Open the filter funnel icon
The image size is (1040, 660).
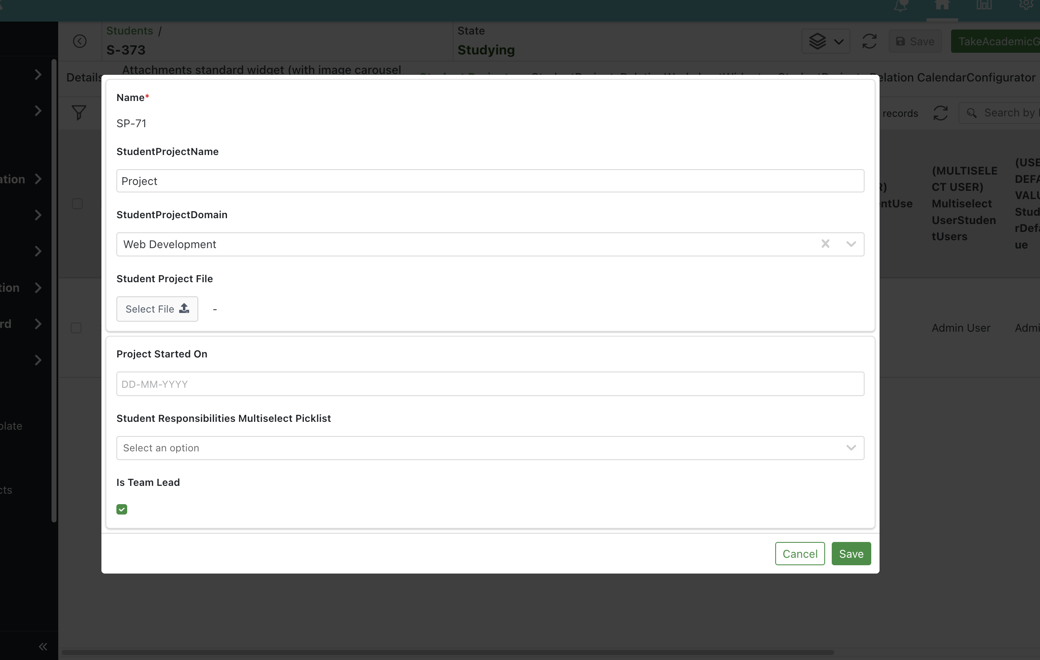coord(79,113)
